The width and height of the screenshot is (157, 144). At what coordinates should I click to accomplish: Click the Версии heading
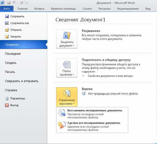pyautogui.click(x=87, y=89)
